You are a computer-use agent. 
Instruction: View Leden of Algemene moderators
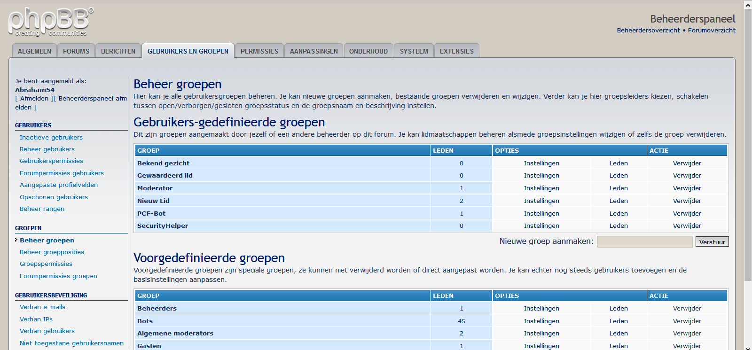click(619, 333)
